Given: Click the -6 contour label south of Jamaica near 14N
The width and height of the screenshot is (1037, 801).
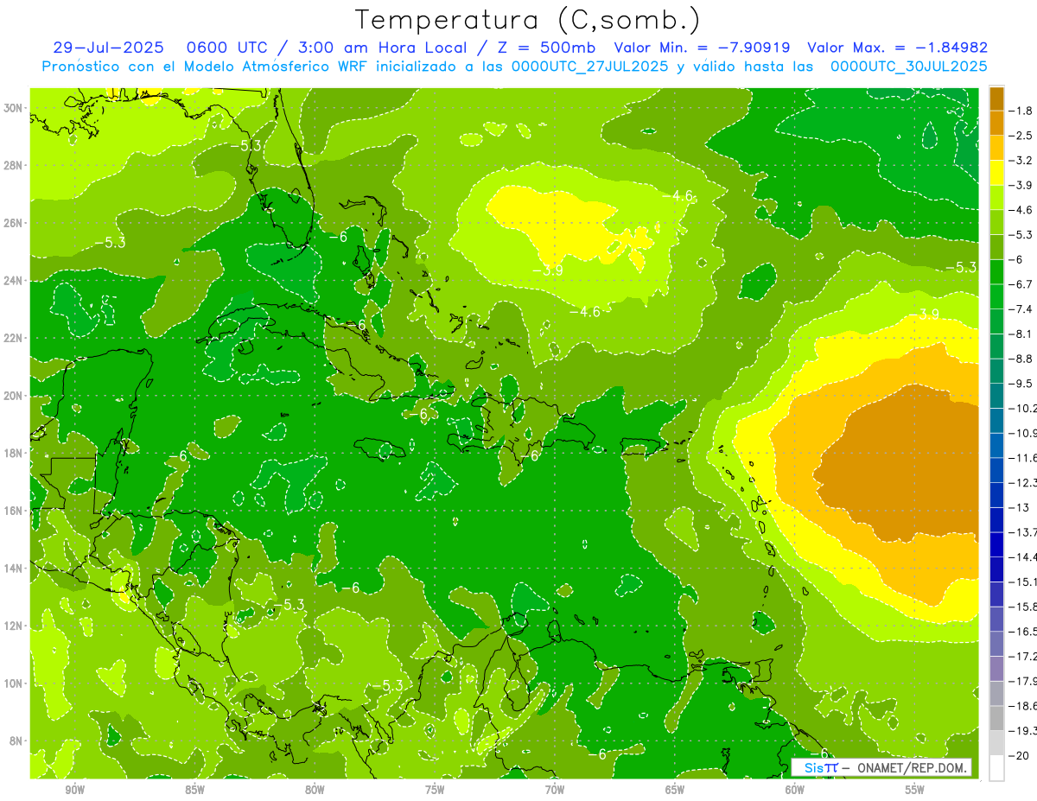Looking at the screenshot, I should 349,588.
